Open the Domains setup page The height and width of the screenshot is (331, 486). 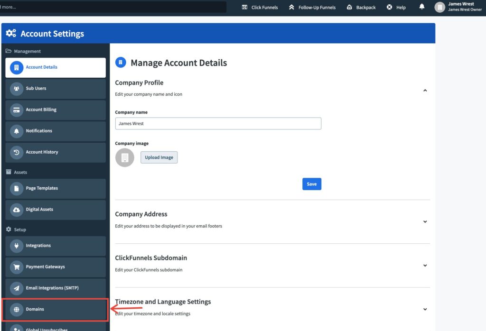coord(56,309)
